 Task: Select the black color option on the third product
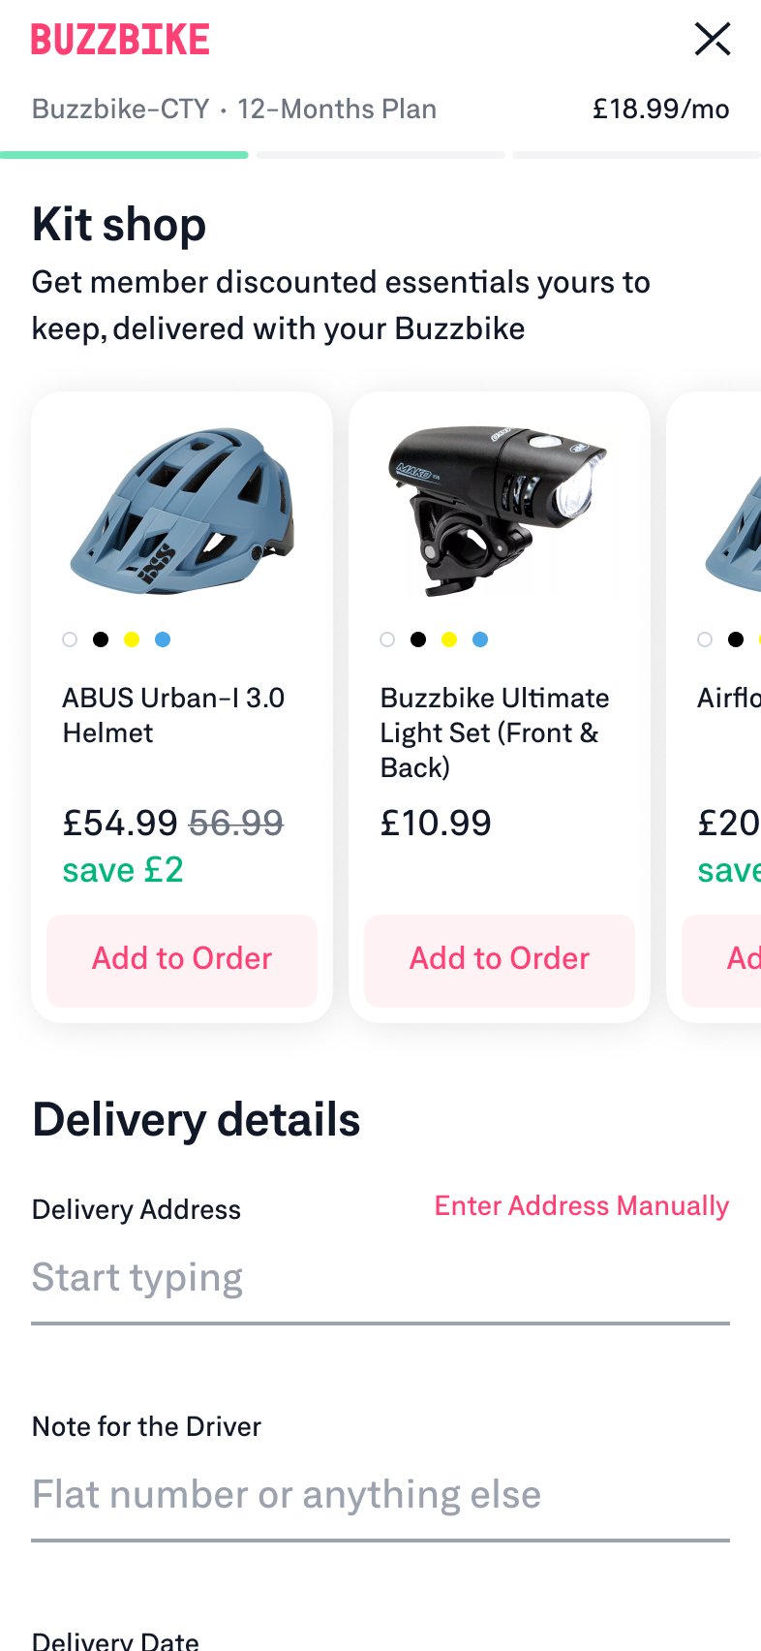tap(736, 639)
